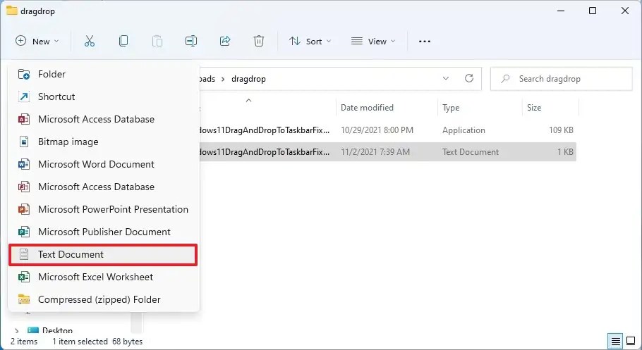Click the Shortcut arrow icon in menu
This screenshot has width=642, height=350.
click(x=24, y=97)
